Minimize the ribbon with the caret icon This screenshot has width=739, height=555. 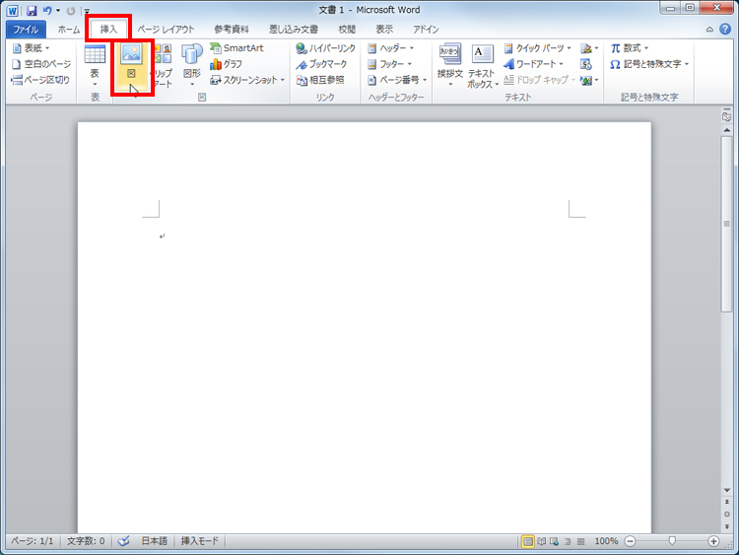[x=709, y=30]
